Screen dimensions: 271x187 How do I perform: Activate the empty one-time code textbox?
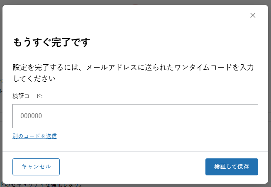pos(135,116)
